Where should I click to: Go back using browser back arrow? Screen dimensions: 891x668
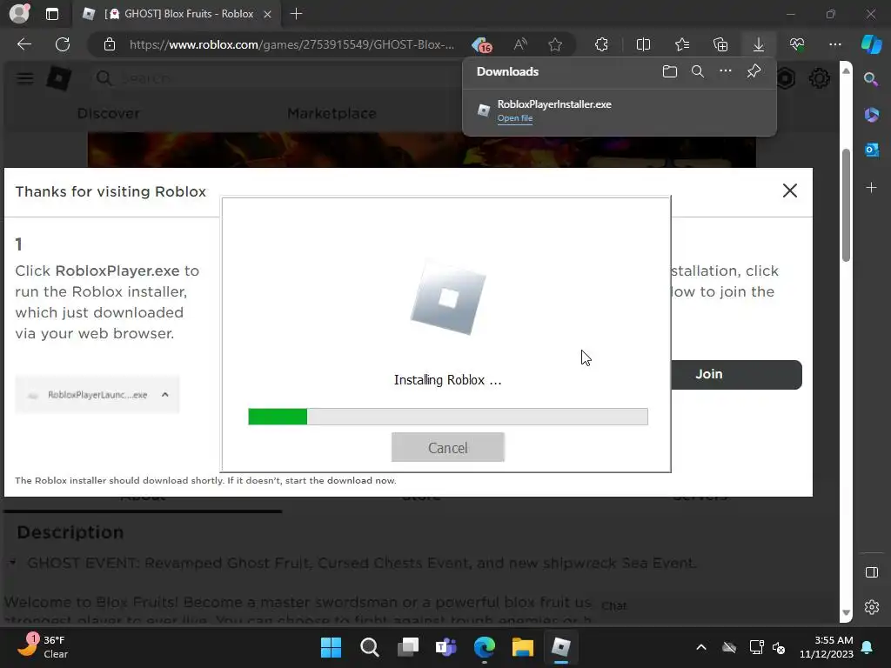(x=24, y=44)
